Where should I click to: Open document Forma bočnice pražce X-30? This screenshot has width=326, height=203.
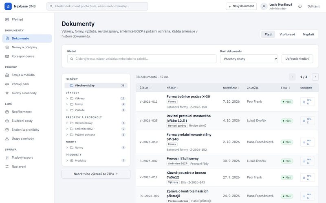tap(188, 97)
